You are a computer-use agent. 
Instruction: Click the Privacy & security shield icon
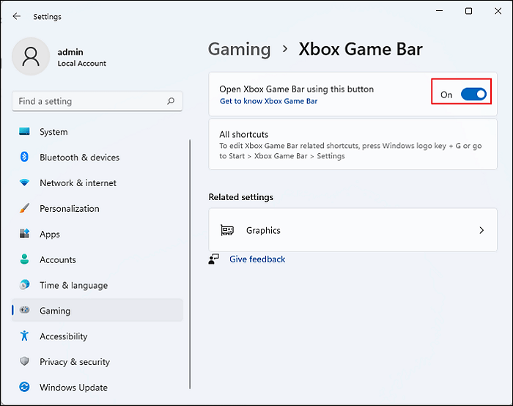(24, 362)
